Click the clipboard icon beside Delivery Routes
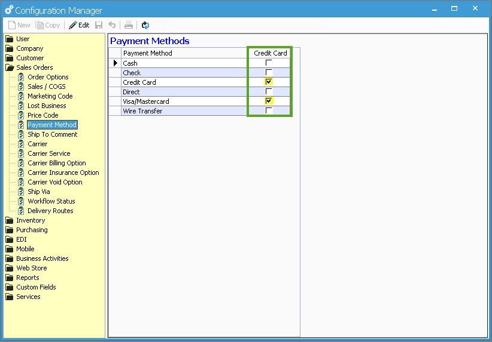The width and height of the screenshot is (492, 342). [x=21, y=211]
